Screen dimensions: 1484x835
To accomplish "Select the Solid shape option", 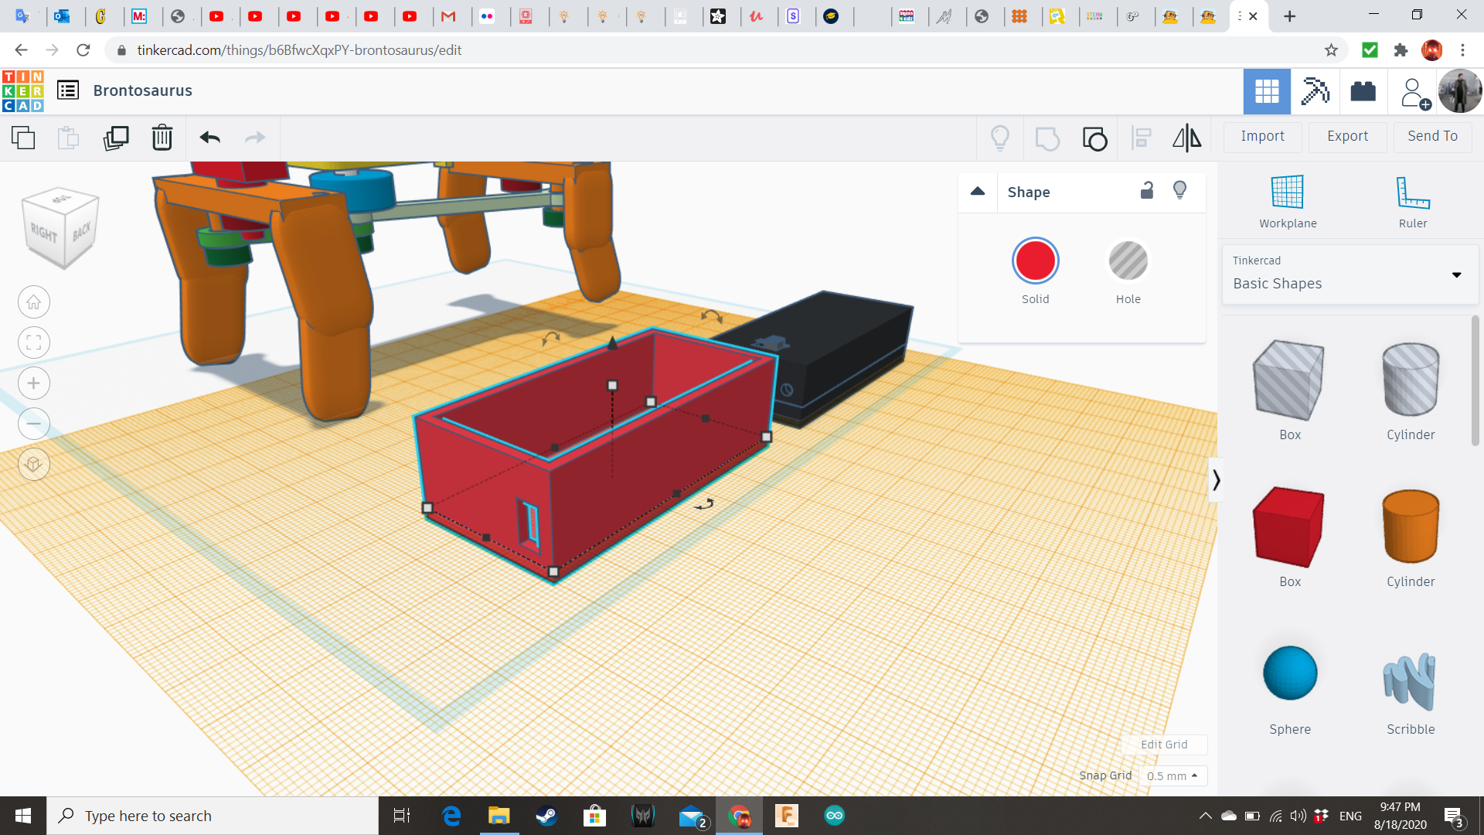I will (1035, 261).
